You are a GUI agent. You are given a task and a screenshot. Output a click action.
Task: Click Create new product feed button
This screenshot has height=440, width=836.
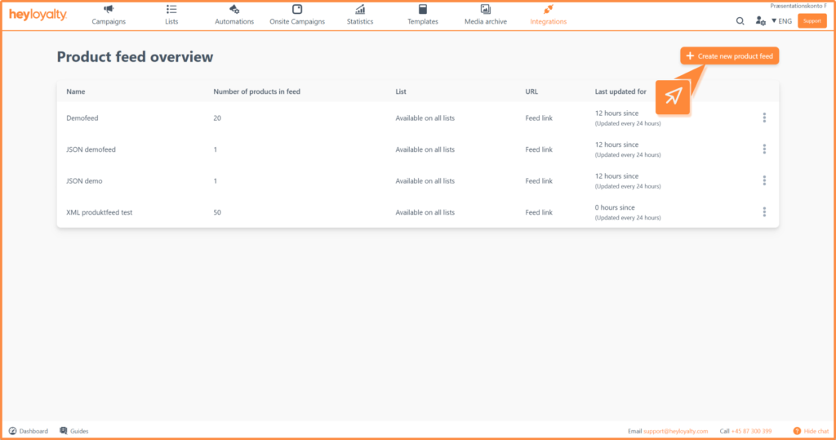tap(729, 56)
